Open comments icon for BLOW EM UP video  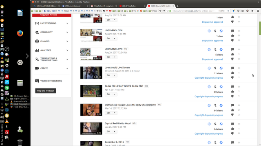[232, 86]
